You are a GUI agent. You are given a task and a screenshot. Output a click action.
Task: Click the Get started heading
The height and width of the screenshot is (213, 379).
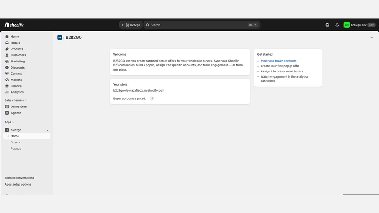(265, 54)
